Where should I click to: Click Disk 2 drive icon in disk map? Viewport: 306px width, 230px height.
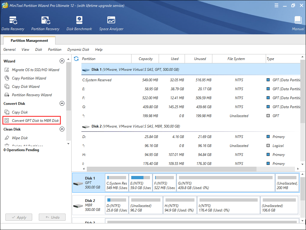78,206
